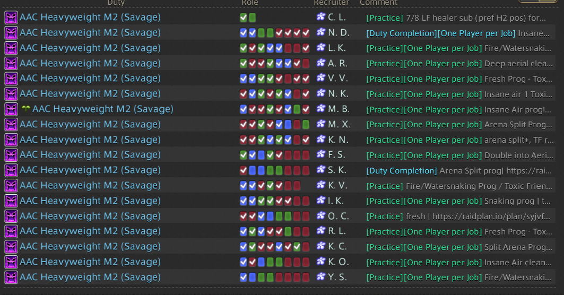Click the Duty Completion tag in N. D.'s comment
The width and height of the screenshot is (564, 295).
point(402,33)
